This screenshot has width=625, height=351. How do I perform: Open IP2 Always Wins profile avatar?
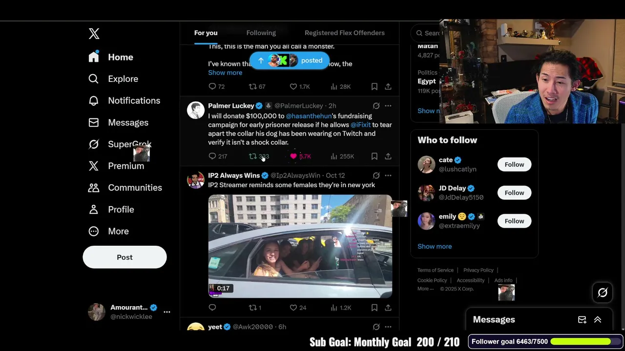(x=196, y=180)
